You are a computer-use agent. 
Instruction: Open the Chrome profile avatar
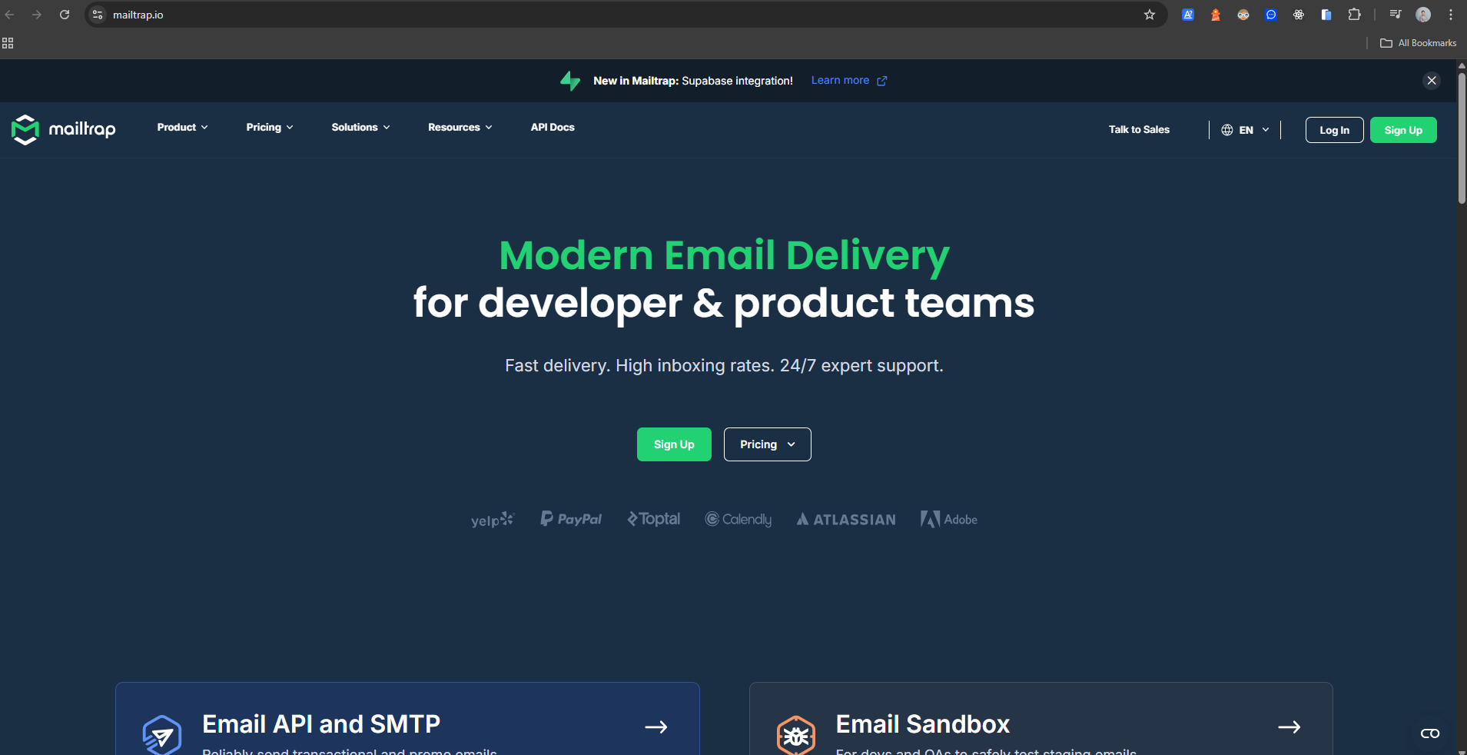click(1423, 15)
